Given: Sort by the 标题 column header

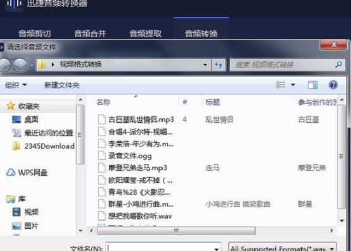Looking at the screenshot, I should point(212,102).
